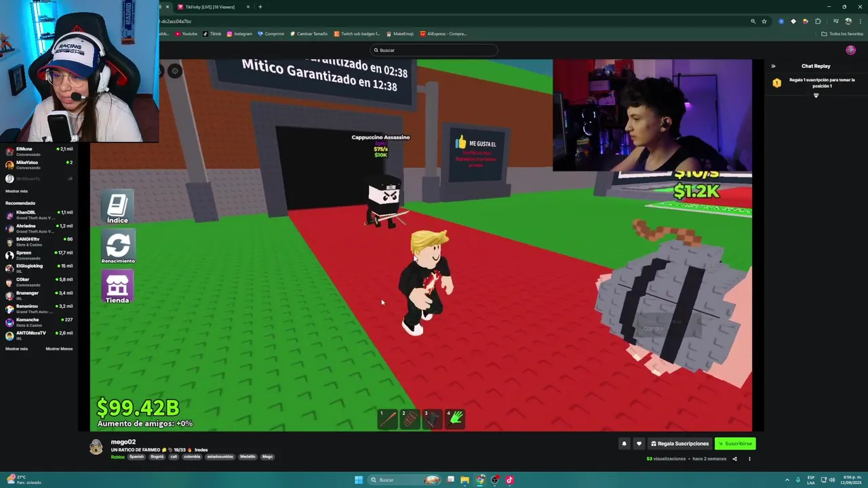Screen dimensions: 868x488
Task: Click the Spanish tag
Action: click(137, 457)
